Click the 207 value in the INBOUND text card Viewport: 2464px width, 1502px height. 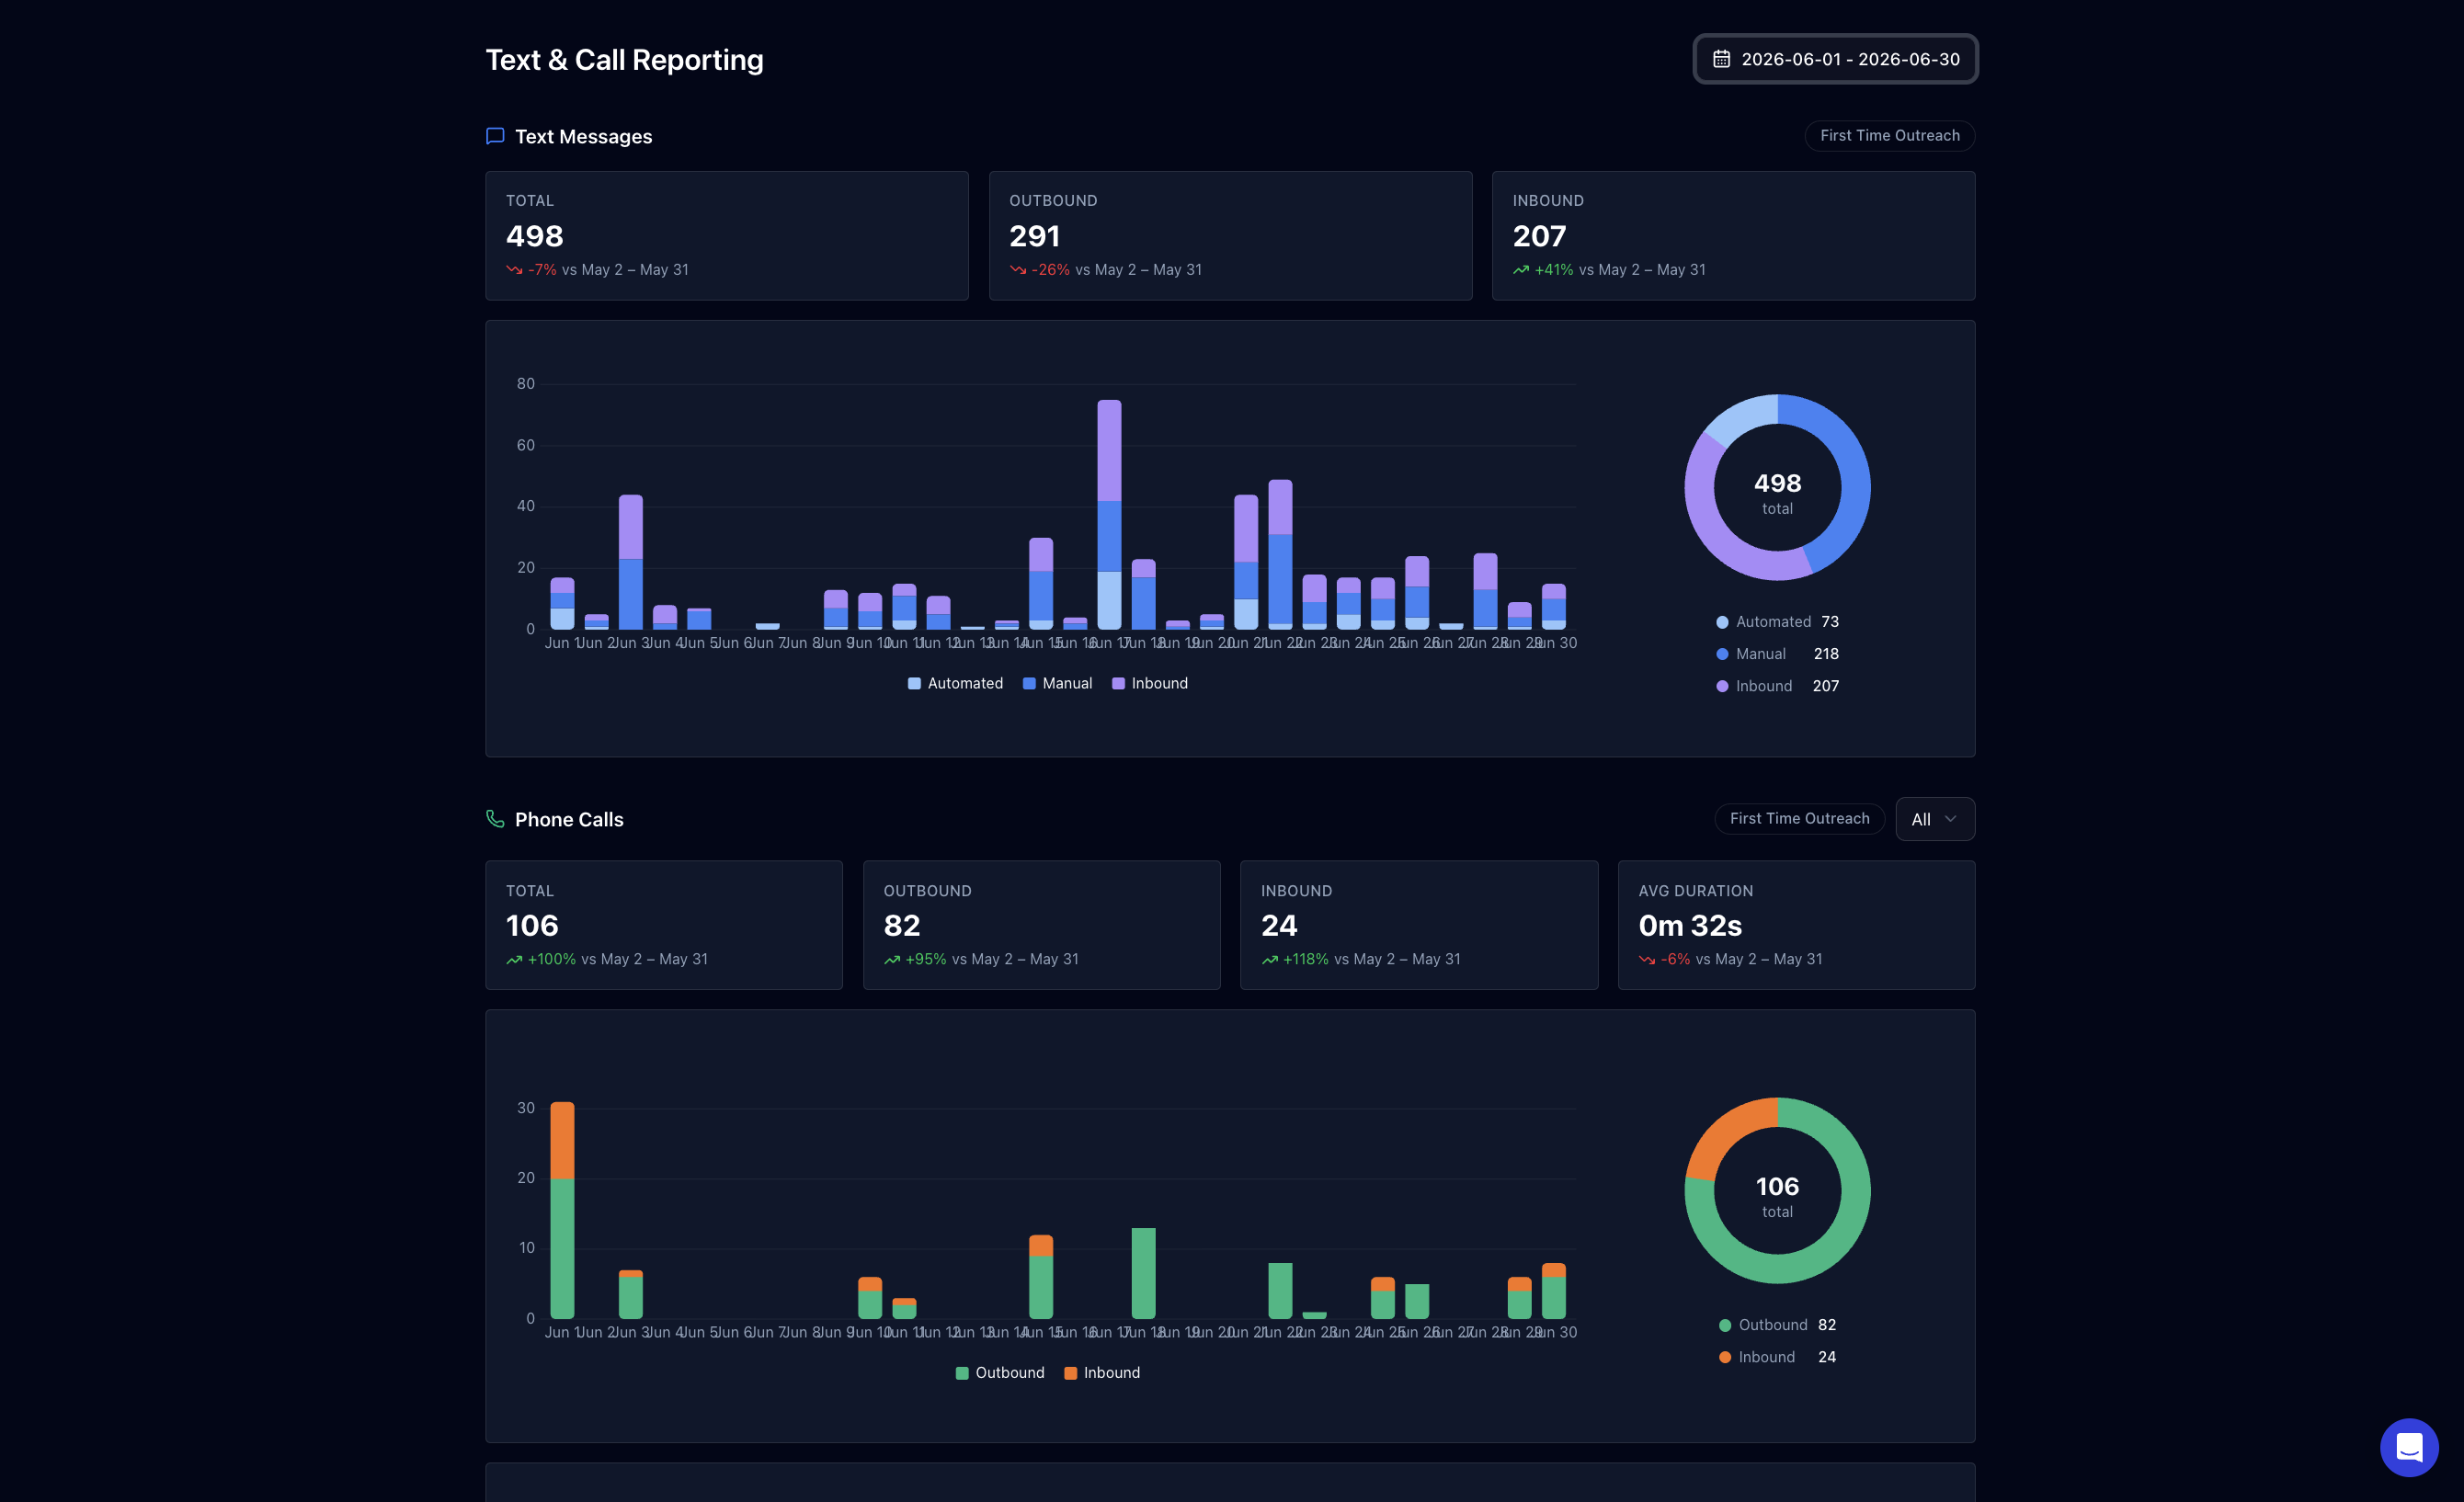(1539, 236)
